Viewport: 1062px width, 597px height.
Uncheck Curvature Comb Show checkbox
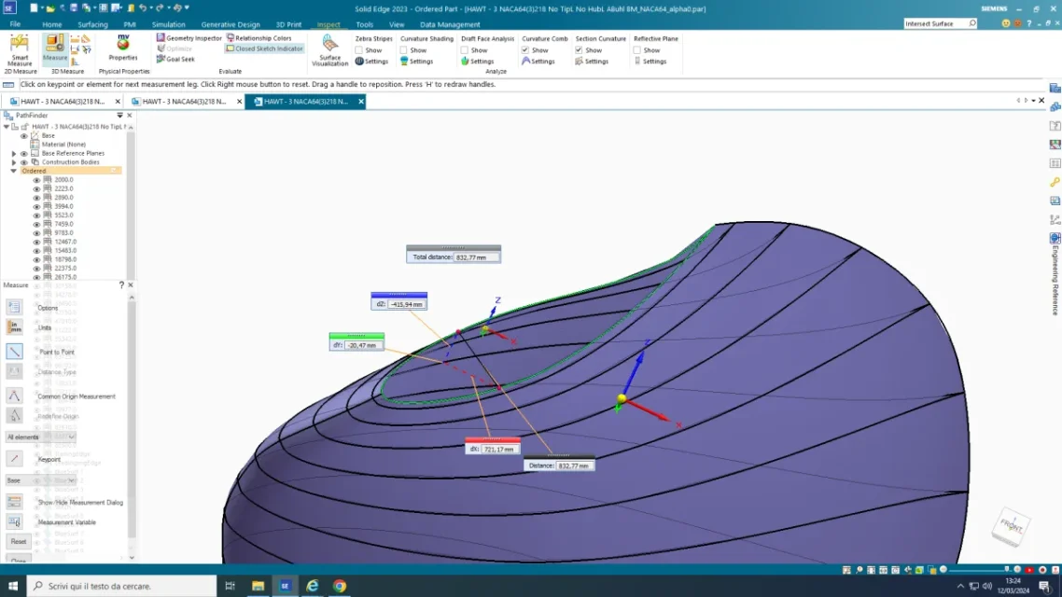[525, 50]
